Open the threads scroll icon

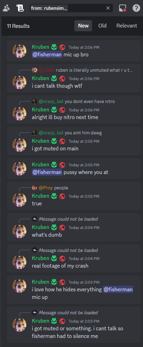coord(20,8)
